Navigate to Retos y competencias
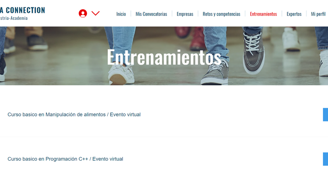This screenshot has height=172, width=328. coord(221,14)
